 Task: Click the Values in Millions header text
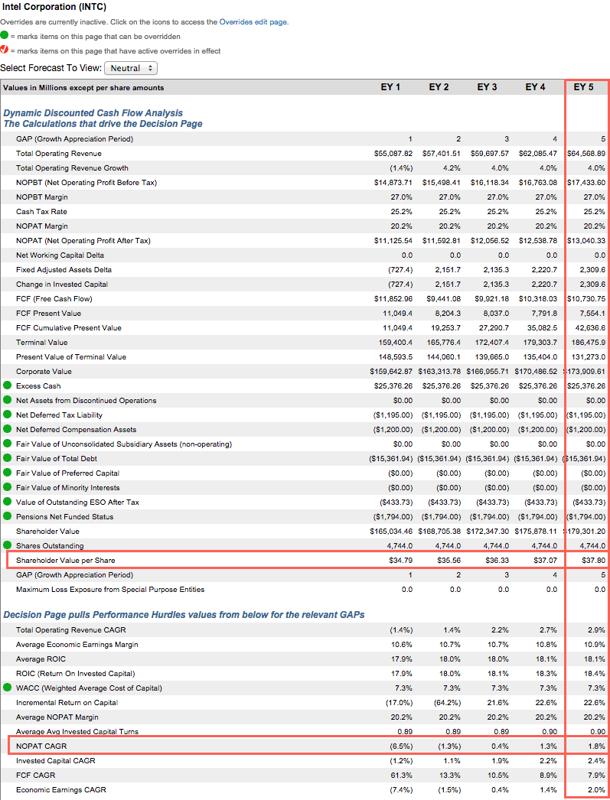83,88
